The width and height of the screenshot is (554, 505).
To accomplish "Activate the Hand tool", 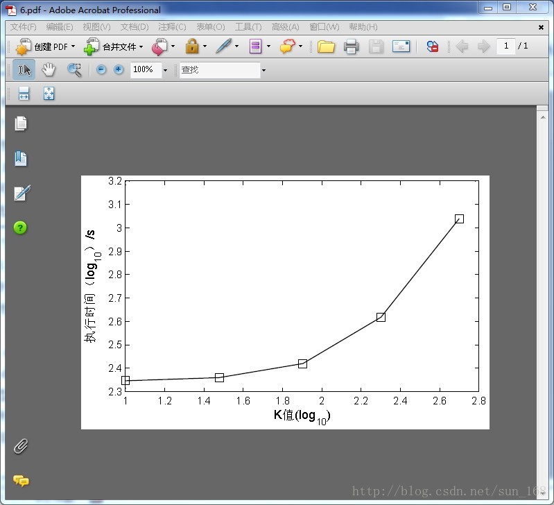I will click(49, 69).
